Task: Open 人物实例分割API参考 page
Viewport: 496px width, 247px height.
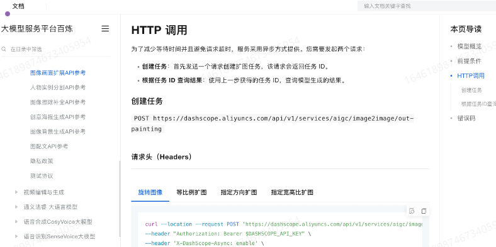Action: pyautogui.click(x=58, y=87)
